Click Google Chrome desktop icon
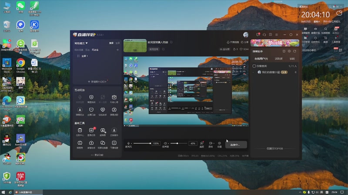The width and height of the screenshot is (348, 195). 20,65
